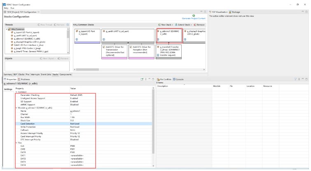This screenshot has width=311, height=171.
Task: Click the collapse-all icon in Threads panel
Action: point(68,25)
